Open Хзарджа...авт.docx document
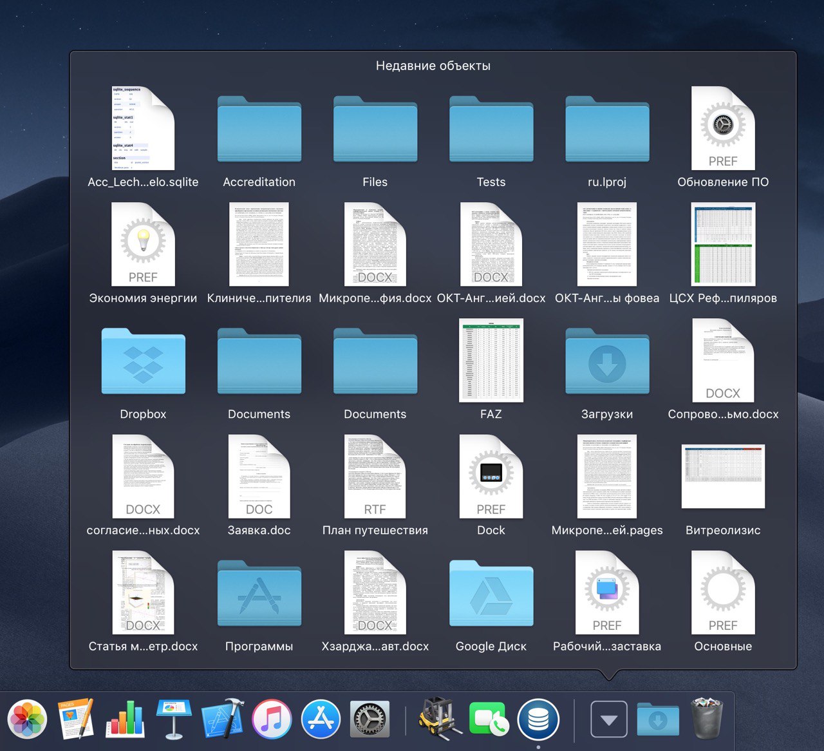Image resolution: width=824 pixels, height=751 pixels. (x=375, y=592)
